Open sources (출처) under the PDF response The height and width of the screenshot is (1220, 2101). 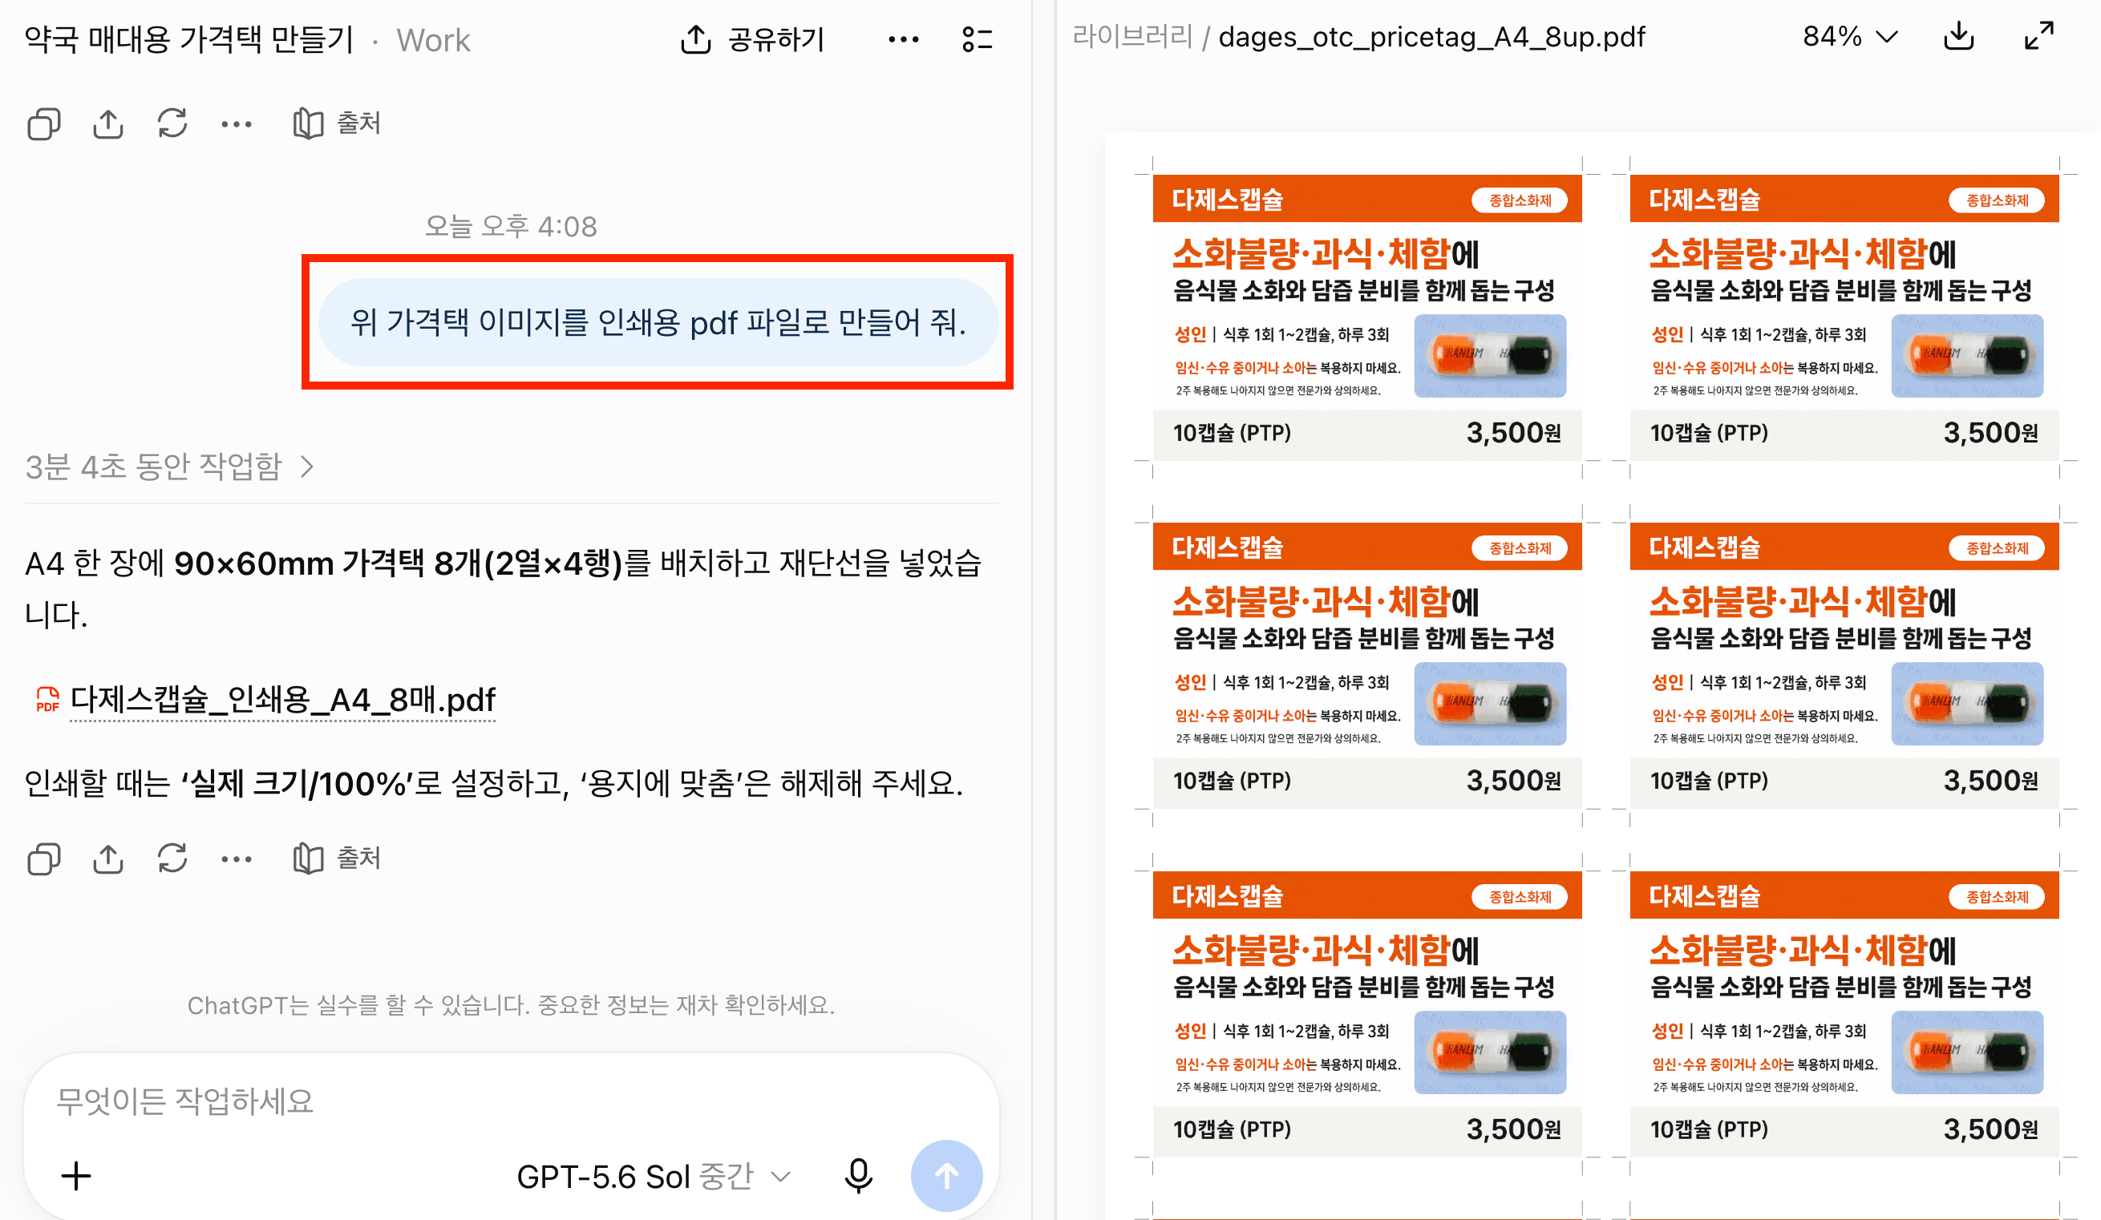click(337, 858)
